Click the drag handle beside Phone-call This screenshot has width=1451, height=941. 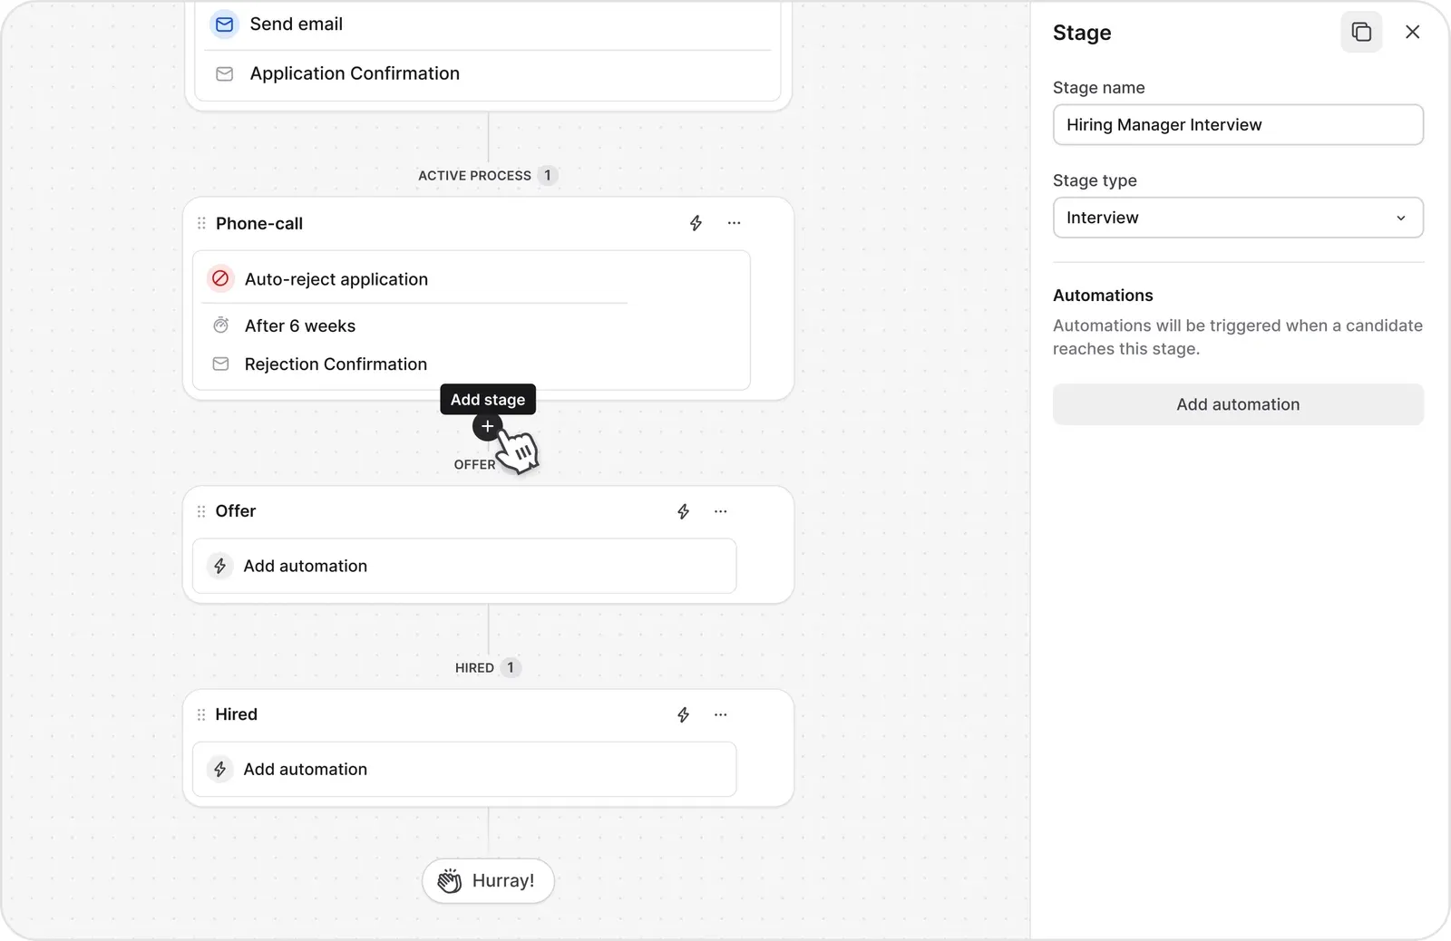(201, 223)
